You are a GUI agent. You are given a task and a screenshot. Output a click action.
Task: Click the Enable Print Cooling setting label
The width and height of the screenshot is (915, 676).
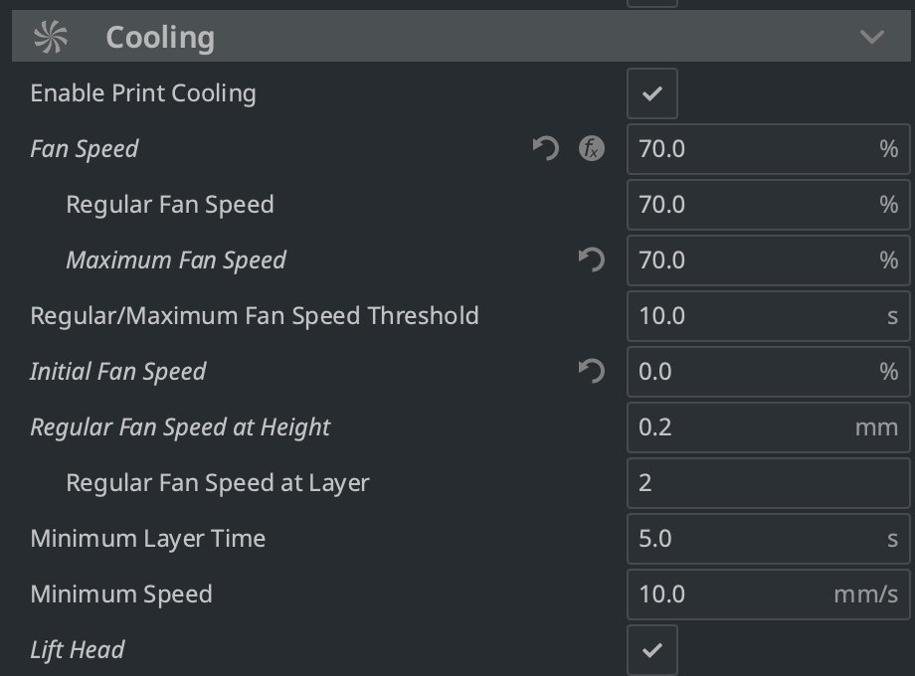(x=143, y=93)
